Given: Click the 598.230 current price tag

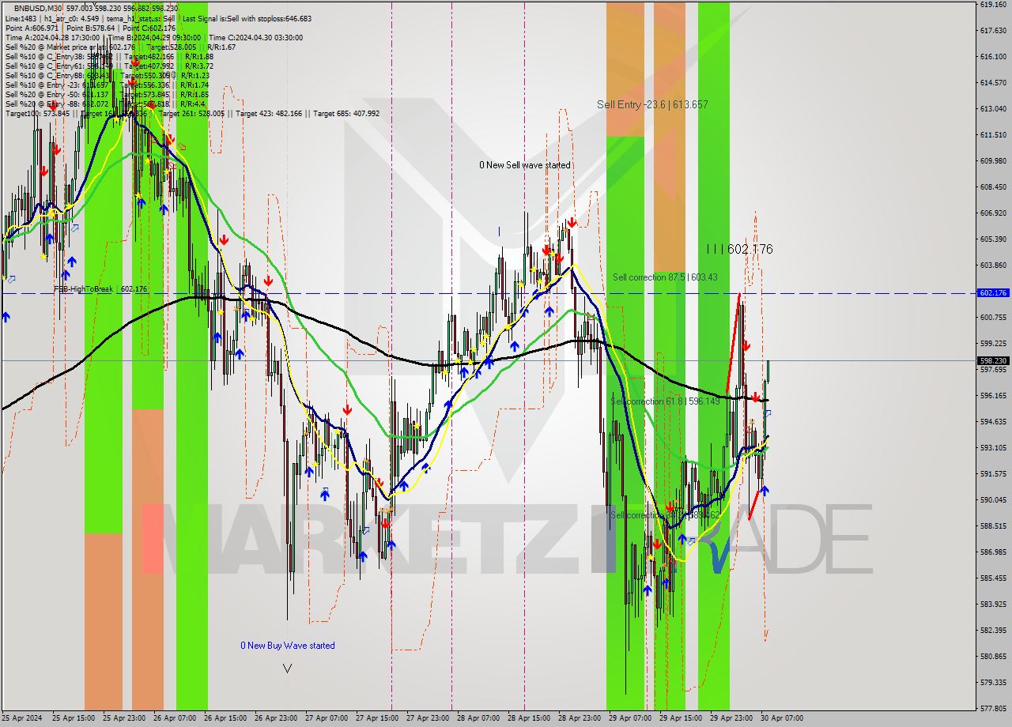Looking at the screenshot, I should coord(993,360).
